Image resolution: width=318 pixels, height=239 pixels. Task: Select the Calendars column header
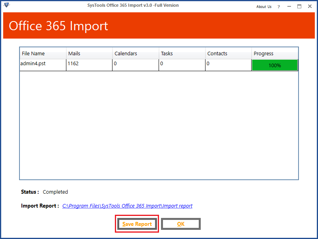coord(136,53)
